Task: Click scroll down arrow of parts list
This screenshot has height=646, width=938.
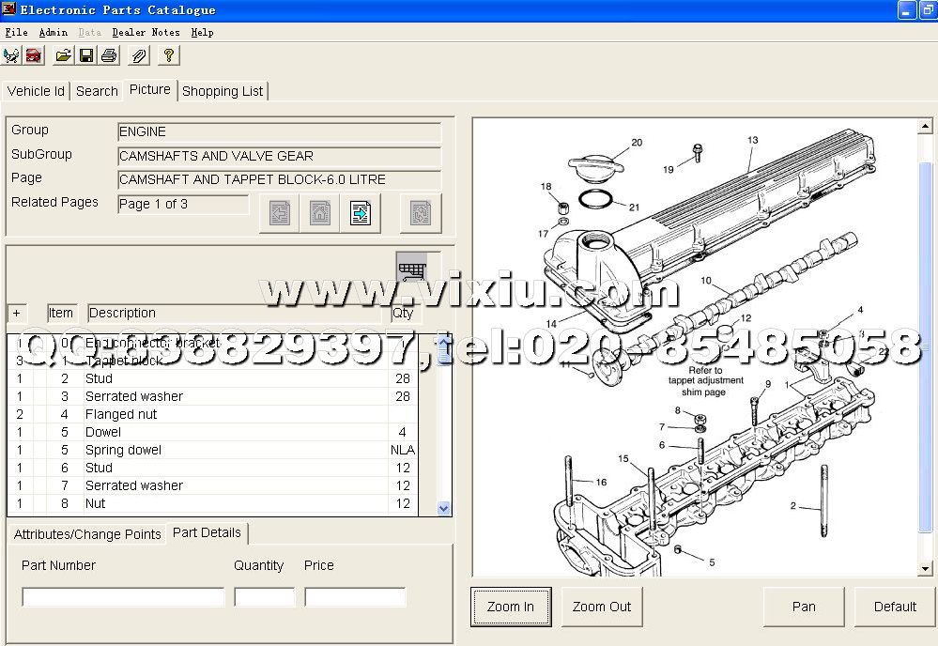Action: (x=444, y=508)
